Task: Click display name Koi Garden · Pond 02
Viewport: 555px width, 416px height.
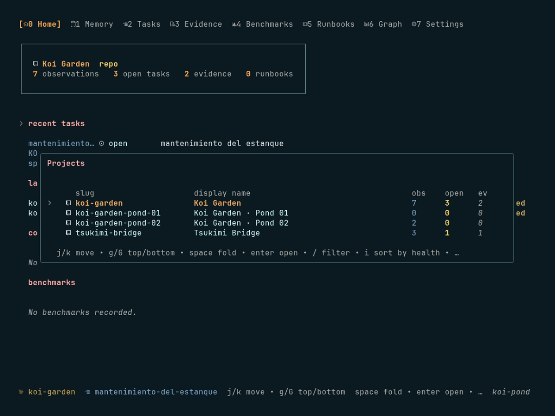Action: pos(241,223)
